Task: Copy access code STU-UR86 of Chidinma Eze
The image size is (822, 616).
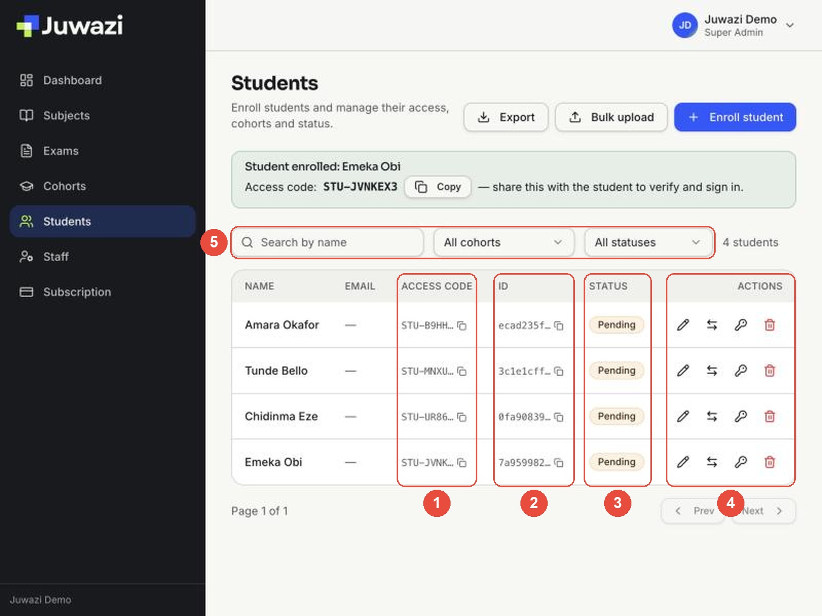Action: (x=462, y=417)
